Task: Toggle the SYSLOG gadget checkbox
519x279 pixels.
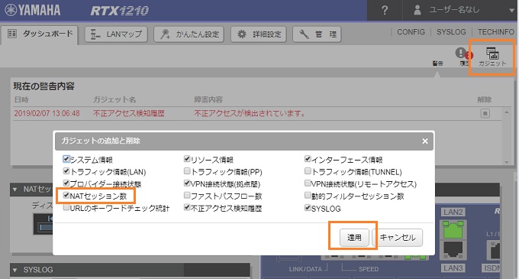Action: tap(308, 208)
